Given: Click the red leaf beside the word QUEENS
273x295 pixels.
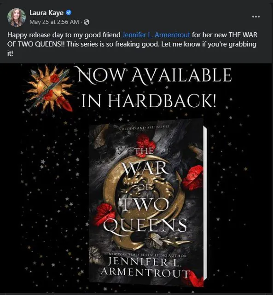Looking at the screenshot, I should (x=105, y=214).
